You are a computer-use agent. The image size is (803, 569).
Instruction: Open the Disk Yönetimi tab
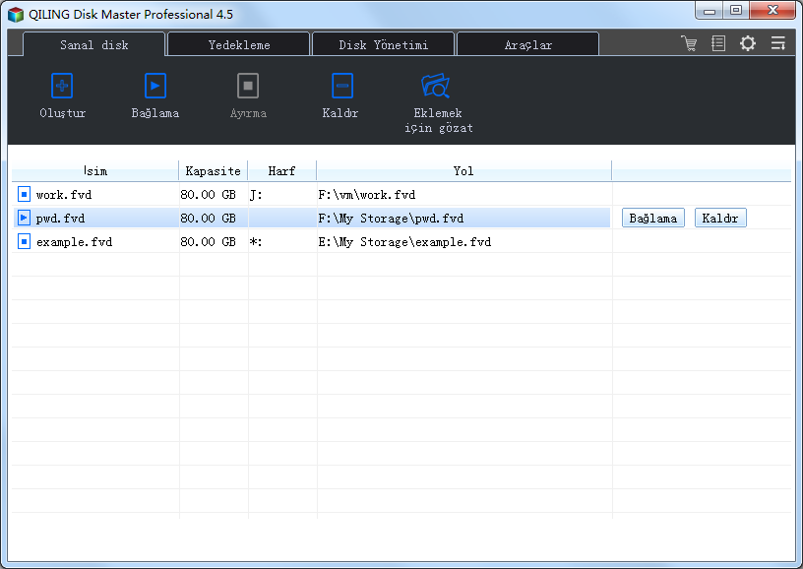coord(383,45)
